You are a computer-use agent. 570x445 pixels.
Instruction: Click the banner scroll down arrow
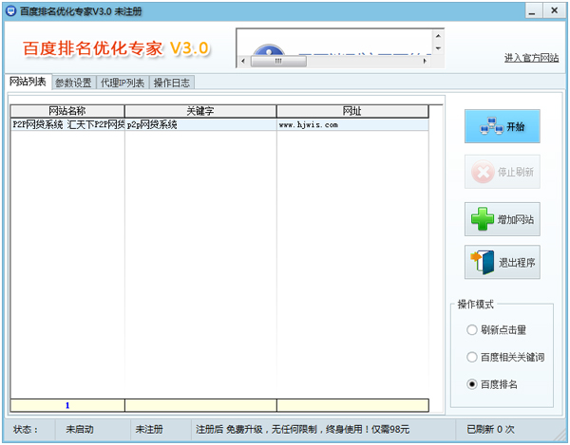coord(438,48)
